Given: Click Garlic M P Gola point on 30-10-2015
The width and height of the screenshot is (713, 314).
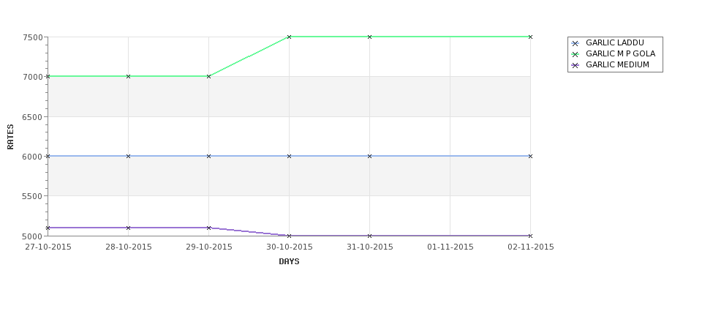Looking at the screenshot, I should pos(289,37).
